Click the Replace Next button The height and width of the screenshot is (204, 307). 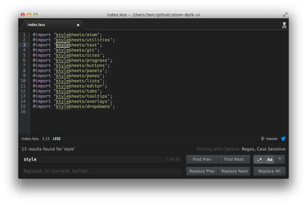point(234,171)
